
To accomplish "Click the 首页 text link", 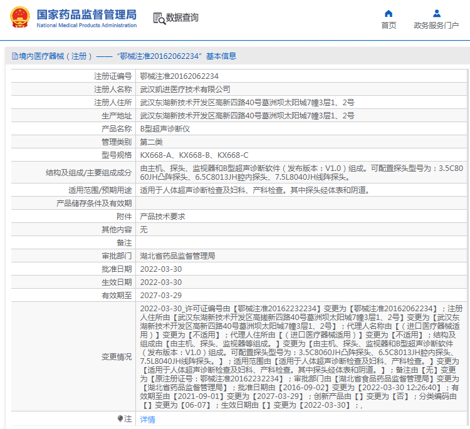I will pos(389,26).
